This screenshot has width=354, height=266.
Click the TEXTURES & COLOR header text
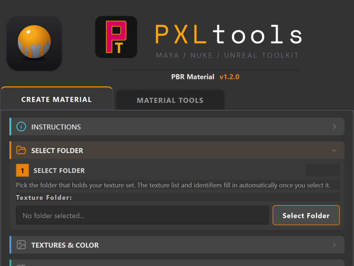click(x=65, y=245)
